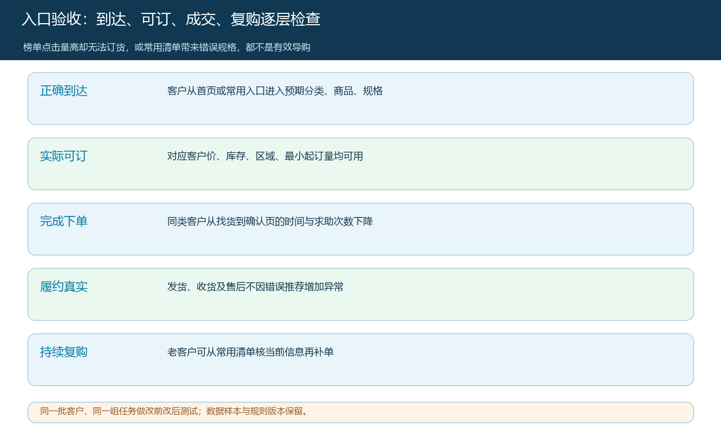Click the footnote starting with 同一批客户、同一组任务
The width and height of the screenshot is (721, 432).
coord(174,411)
